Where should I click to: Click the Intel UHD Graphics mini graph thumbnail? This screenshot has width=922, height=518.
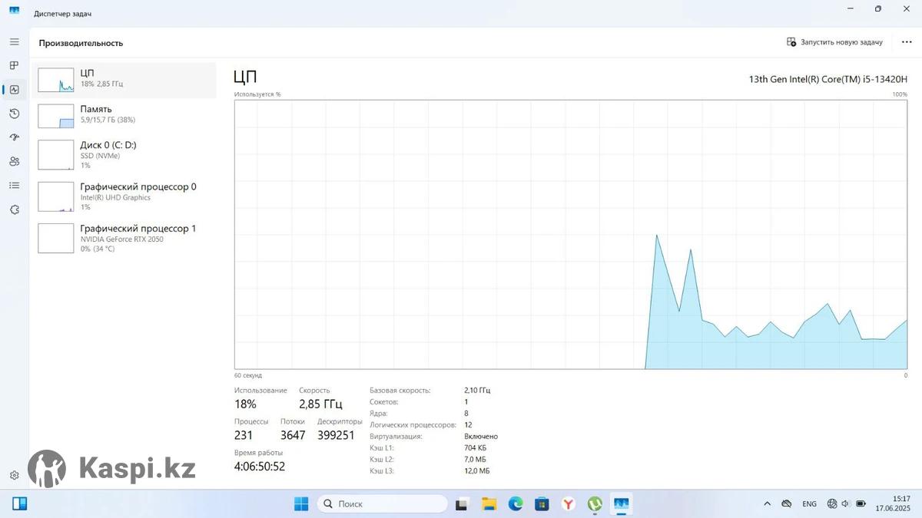[x=56, y=196]
